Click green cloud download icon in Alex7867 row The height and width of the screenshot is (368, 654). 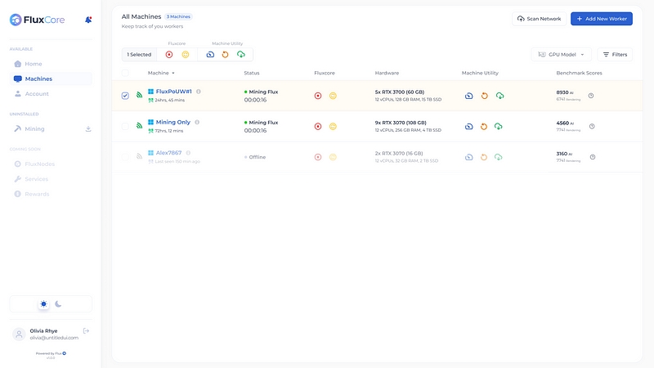point(499,157)
